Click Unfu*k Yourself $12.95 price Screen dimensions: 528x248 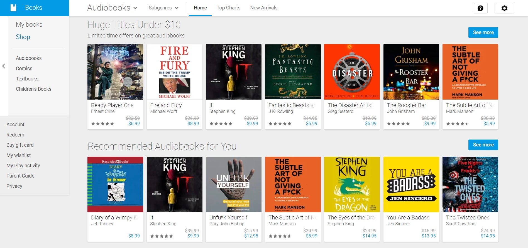coord(251,236)
